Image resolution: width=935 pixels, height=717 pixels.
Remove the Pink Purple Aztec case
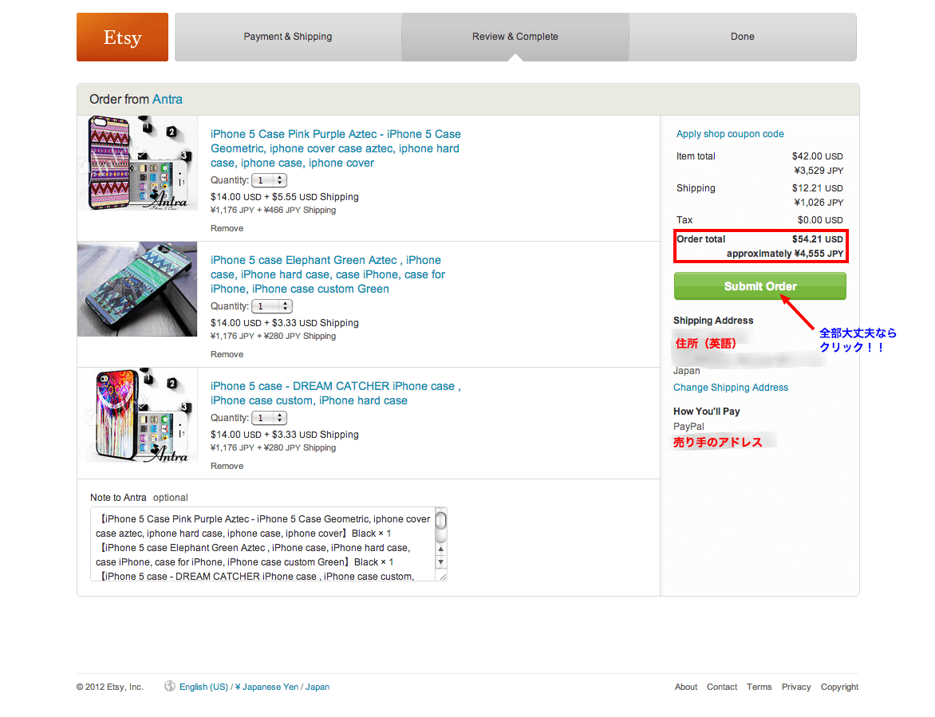pyautogui.click(x=227, y=228)
